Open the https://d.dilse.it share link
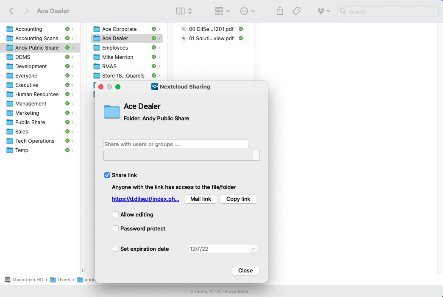 tap(145, 199)
